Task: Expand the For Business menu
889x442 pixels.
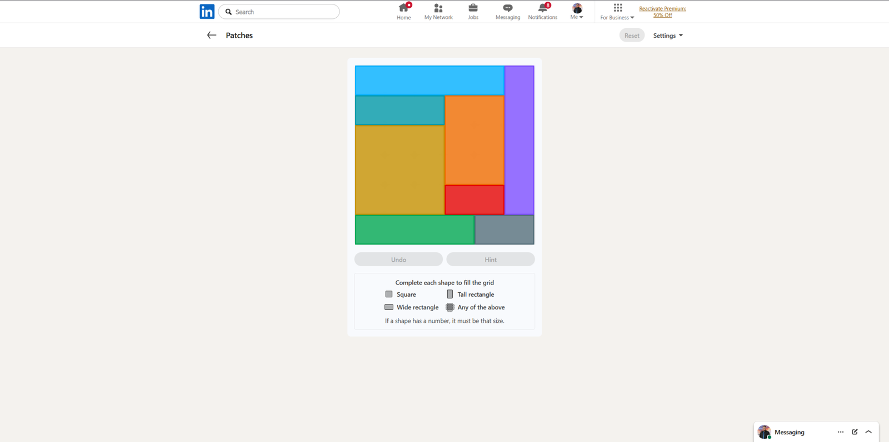Action: coord(617,12)
